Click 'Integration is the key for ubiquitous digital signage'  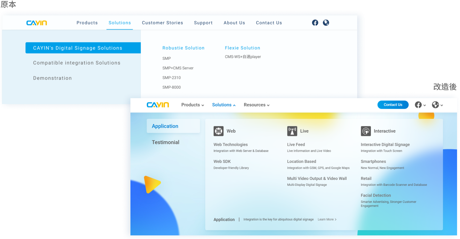[x=279, y=220]
